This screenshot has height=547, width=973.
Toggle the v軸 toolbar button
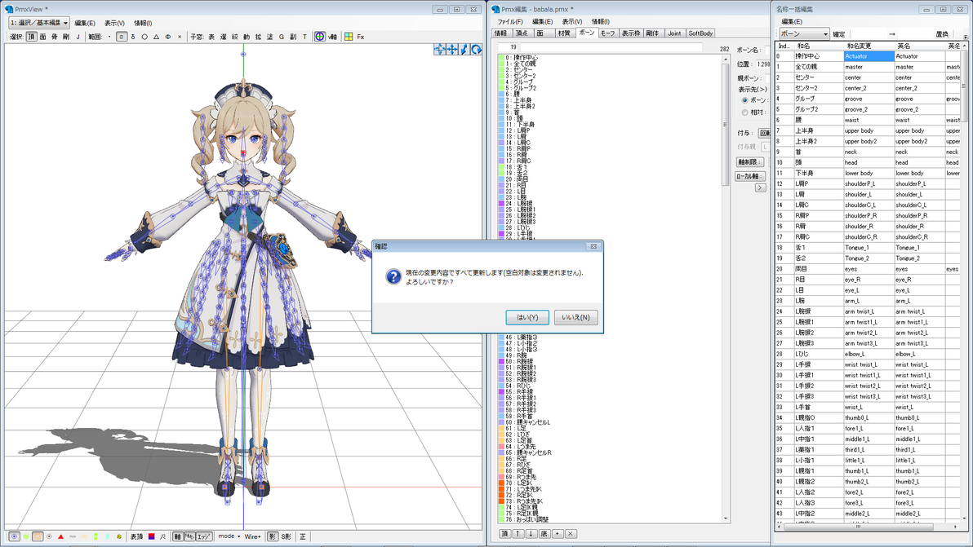(332, 37)
